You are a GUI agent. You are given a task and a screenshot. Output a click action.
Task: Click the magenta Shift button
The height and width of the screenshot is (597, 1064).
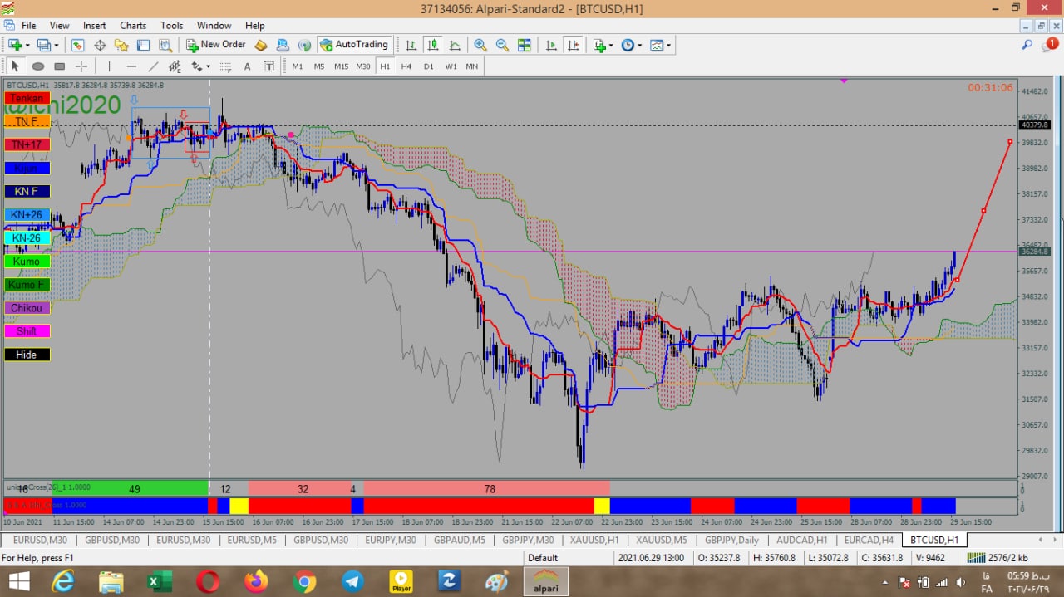[x=27, y=331]
